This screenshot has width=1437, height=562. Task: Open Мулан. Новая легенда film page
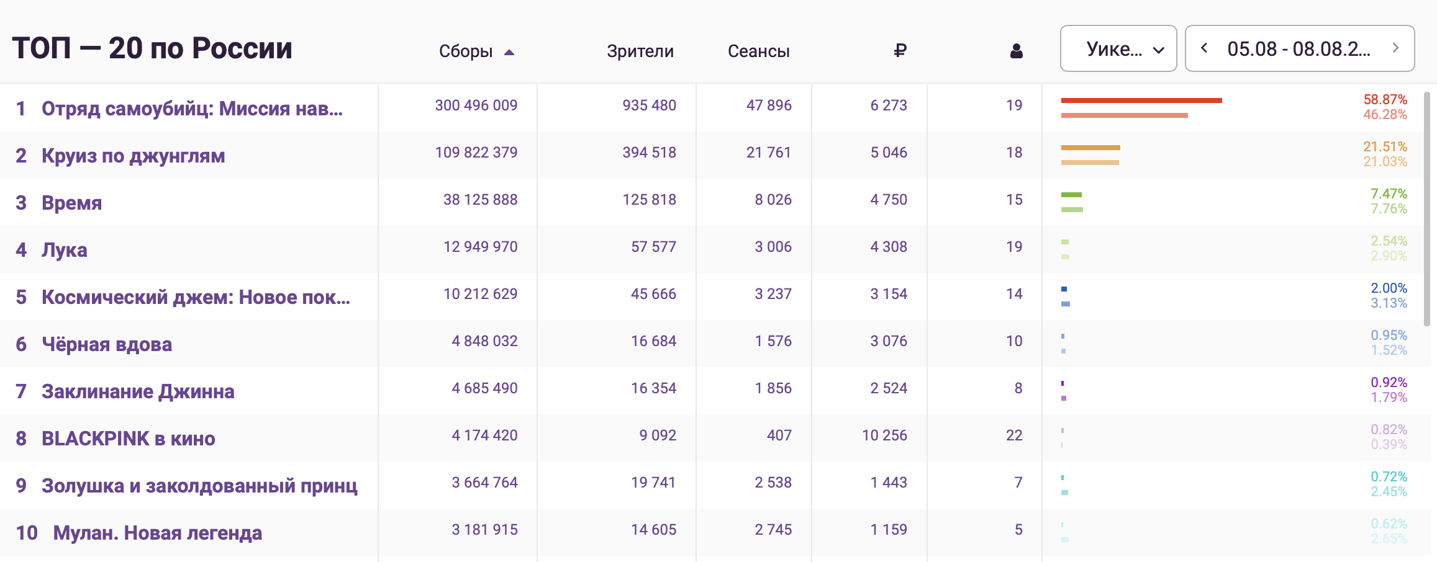157,533
